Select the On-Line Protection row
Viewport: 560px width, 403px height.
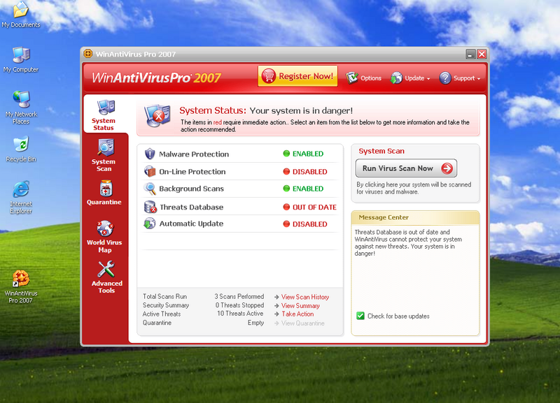point(240,171)
